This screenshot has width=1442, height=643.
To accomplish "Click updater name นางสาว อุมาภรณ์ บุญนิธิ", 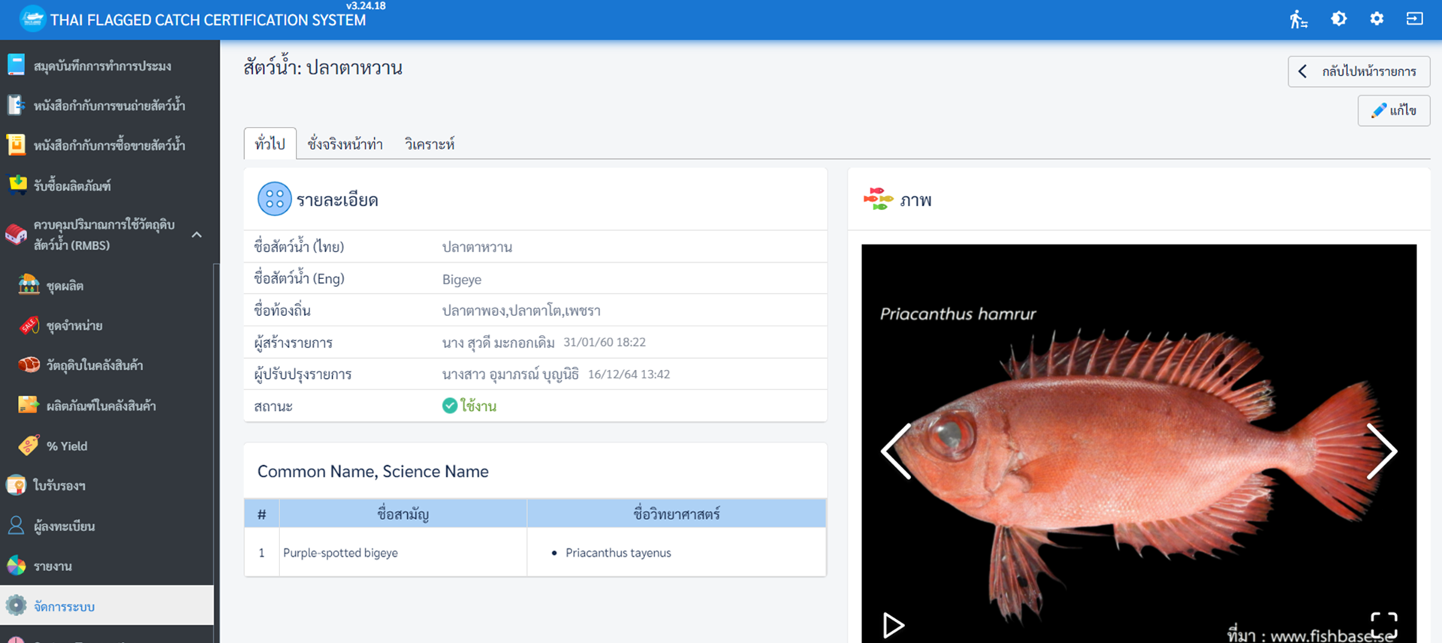I will [x=511, y=374].
